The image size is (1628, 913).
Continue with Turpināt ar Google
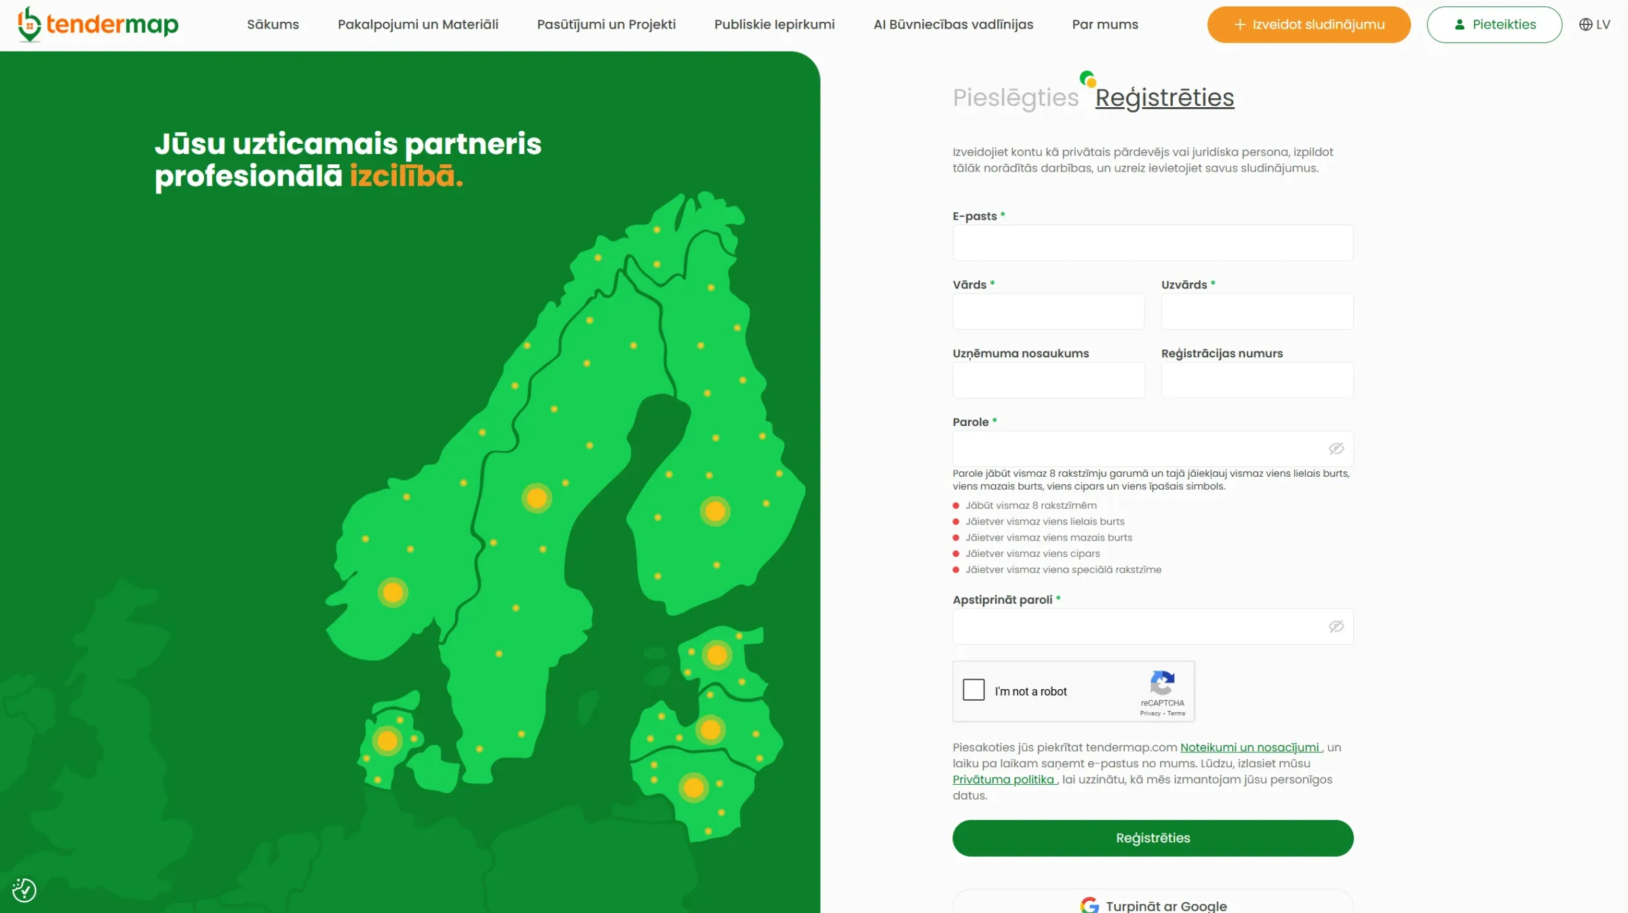click(1152, 902)
